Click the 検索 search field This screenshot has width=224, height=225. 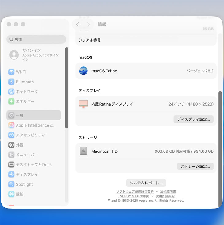coord(36,39)
